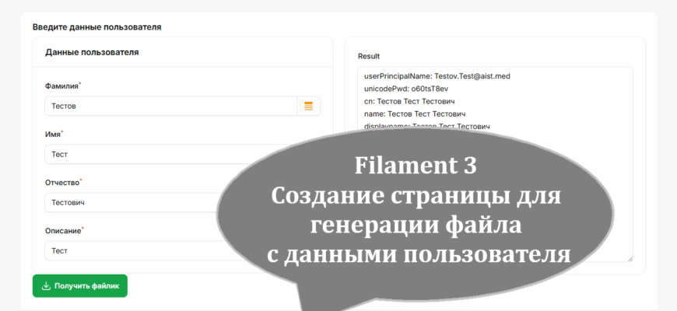This screenshot has width=677, height=311.
Task: Select the userPrincipalName line in Result
Action: click(x=437, y=76)
